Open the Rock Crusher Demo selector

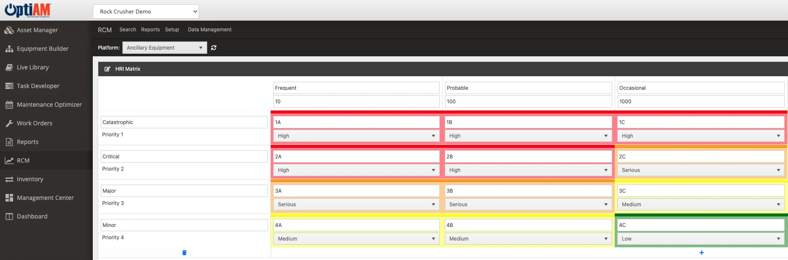pyautogui.click(x=146, y=11)
